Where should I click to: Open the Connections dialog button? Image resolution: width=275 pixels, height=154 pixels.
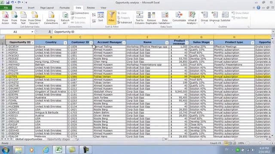pos(80,13)
